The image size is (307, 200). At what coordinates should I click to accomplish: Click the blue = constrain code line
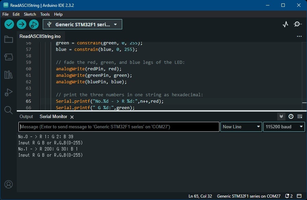(x=97, y=49)
